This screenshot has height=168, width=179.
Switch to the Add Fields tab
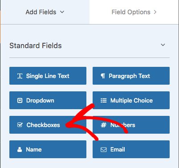point(45,12)
